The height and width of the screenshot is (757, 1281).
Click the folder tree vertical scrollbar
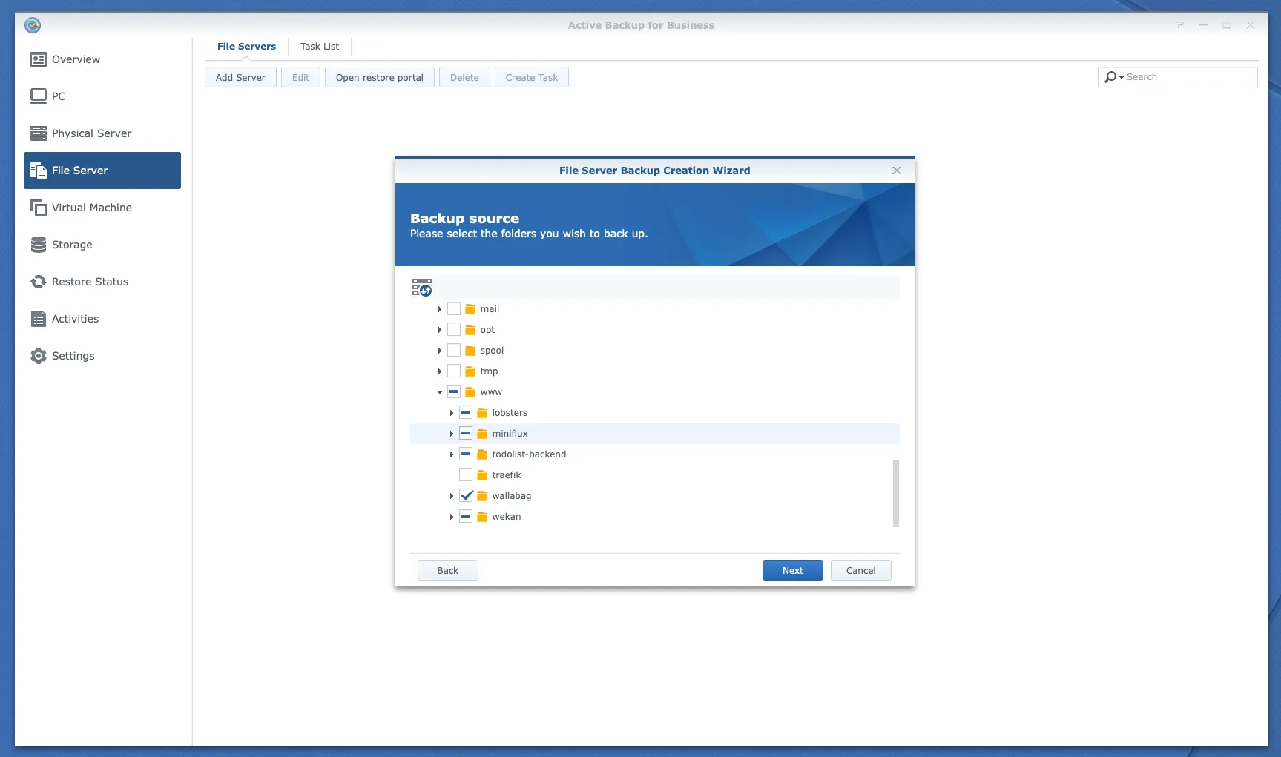[896, 493]
